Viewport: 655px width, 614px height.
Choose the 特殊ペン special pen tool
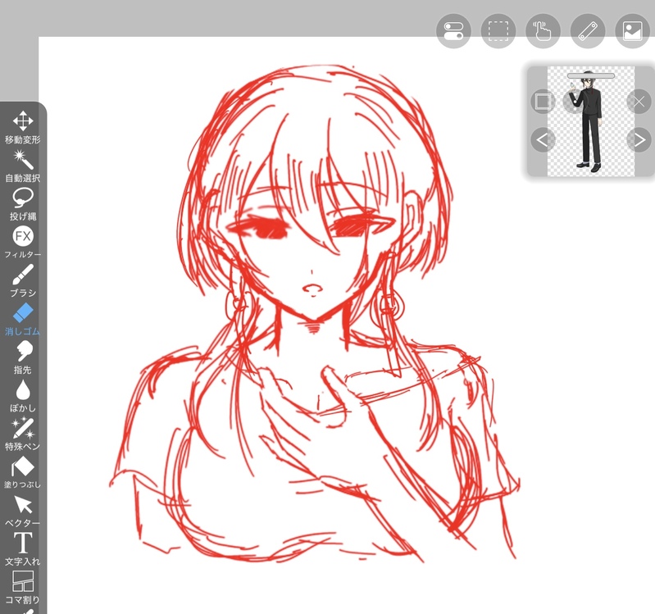point(23,434)
